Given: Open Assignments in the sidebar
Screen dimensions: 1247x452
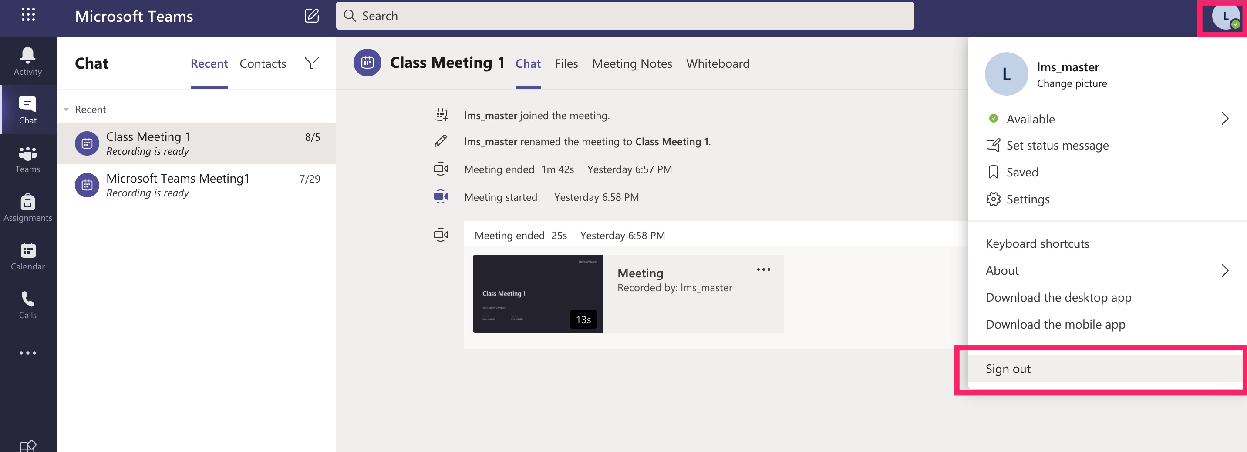Looking at the screenshot, I should [28, 208].
